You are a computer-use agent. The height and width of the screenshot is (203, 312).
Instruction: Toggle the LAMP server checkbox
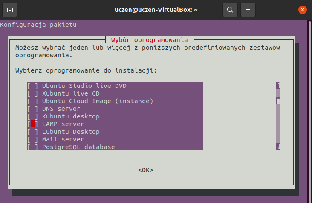click(32, 124)
